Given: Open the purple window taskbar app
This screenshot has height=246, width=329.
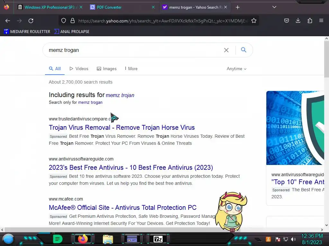Looking at the screenshot, I should click(132, 239).
